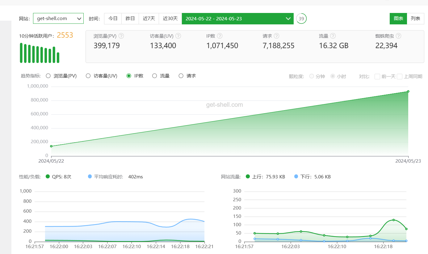
Task: Click the IP数 value 1,071,450
Action: 222,46
